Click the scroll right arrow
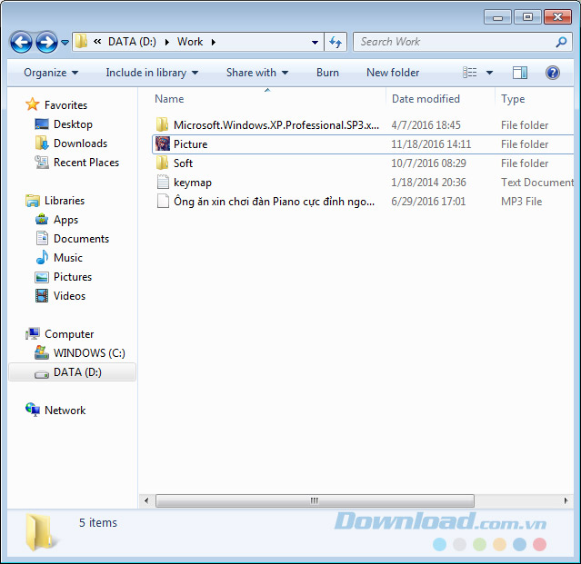The width and height of the screenshot is (581, 564). pos(566,500)
